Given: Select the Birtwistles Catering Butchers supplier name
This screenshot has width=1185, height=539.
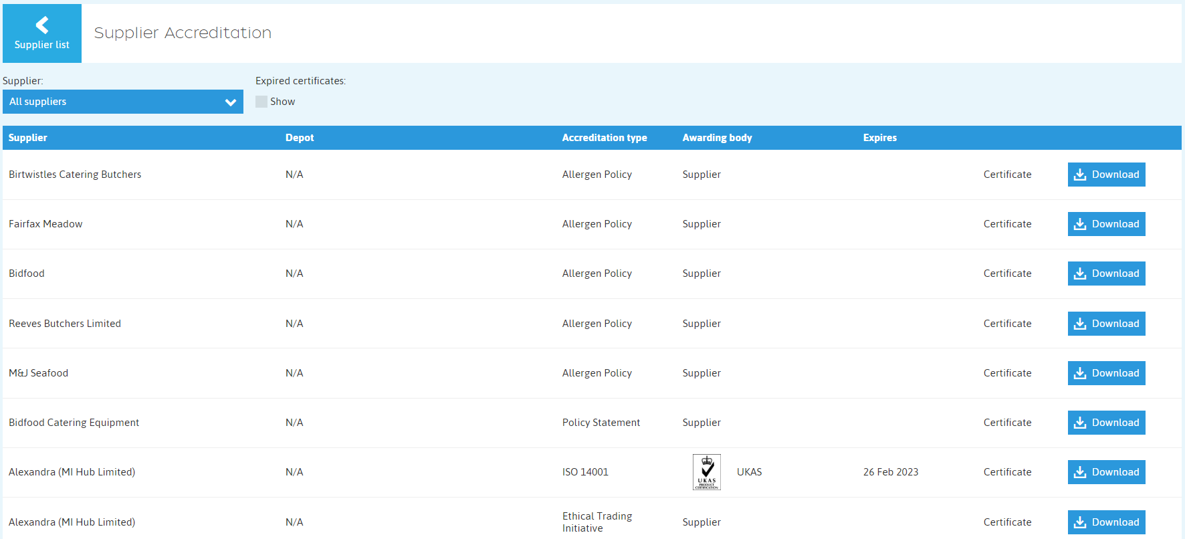Looking at the screenshot, I should (75, 175).
